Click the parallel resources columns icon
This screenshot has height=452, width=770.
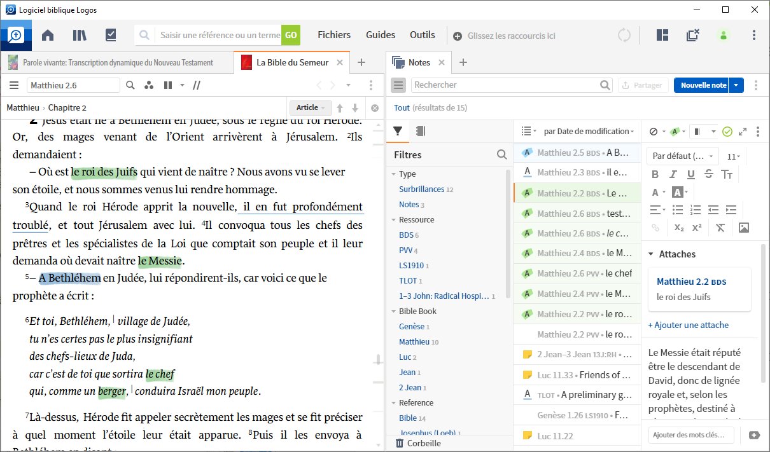tap(168, 85)
